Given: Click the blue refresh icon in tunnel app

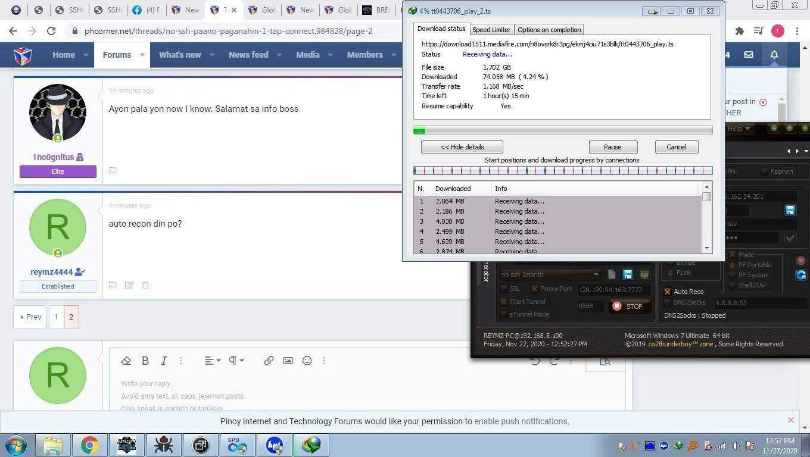Looking at the screenshot, I should (x=801, y=275).
